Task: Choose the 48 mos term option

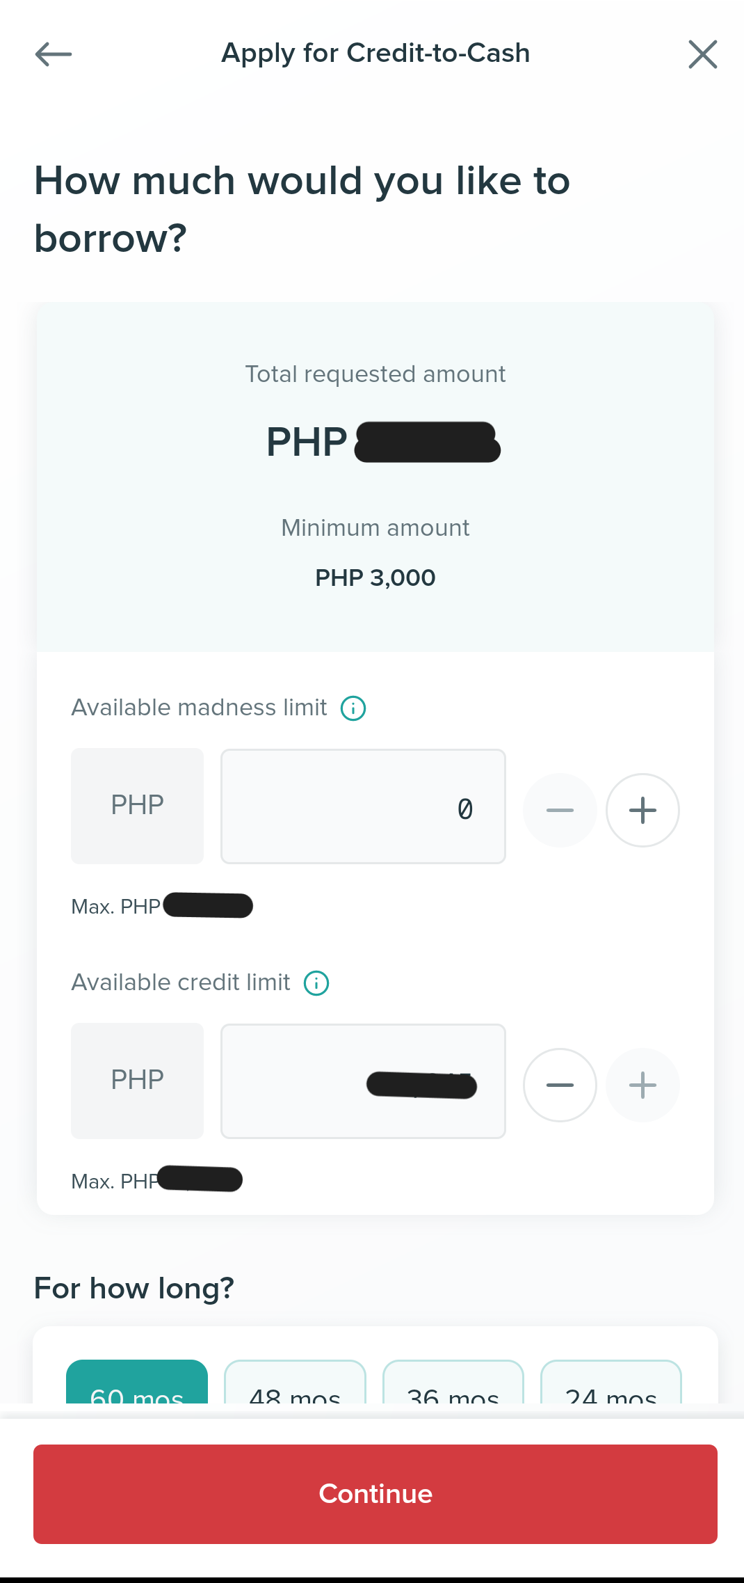Action: coord(295,1382)
